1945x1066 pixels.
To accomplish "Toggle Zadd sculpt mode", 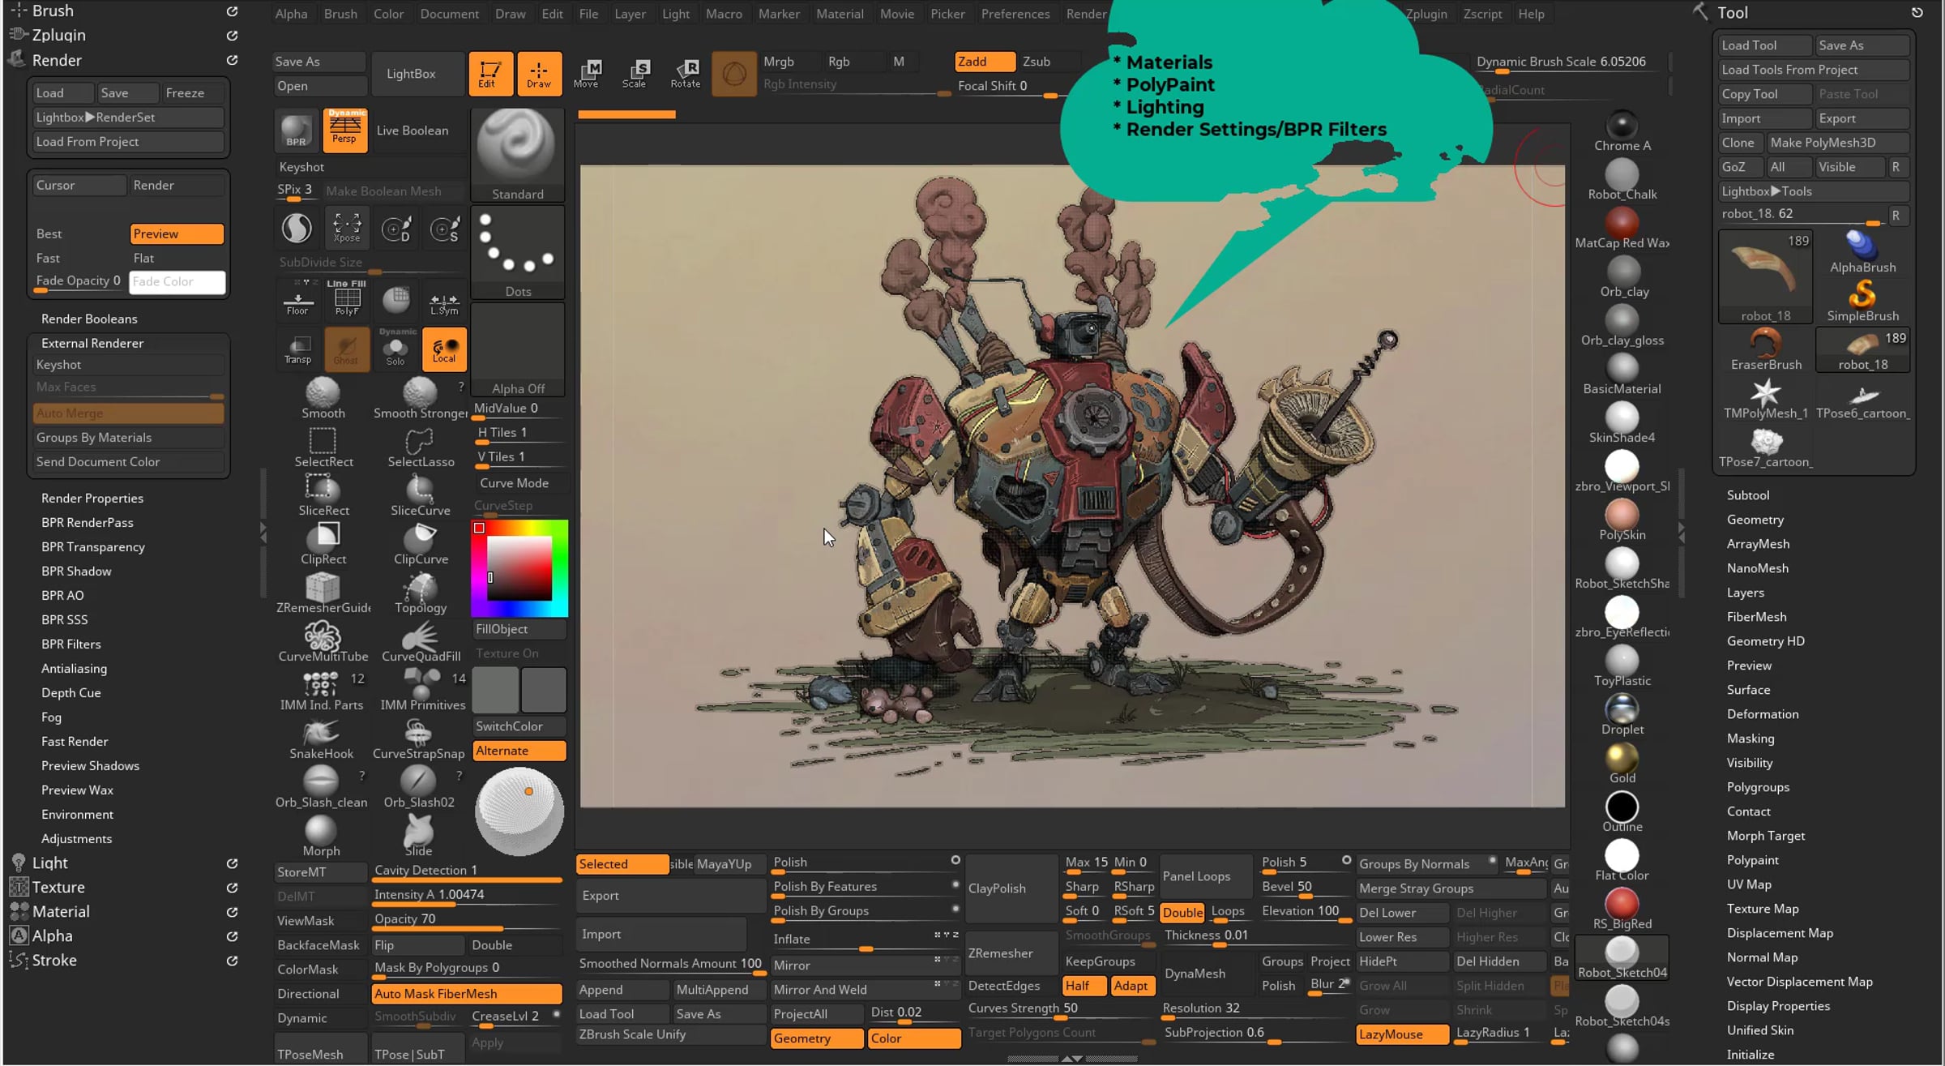I will [x=985, y=62].
